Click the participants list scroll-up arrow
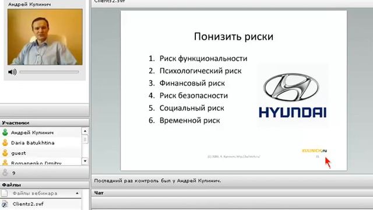This screenshot has width=373, height=210. pyautogui.click(x=85, y=131)
